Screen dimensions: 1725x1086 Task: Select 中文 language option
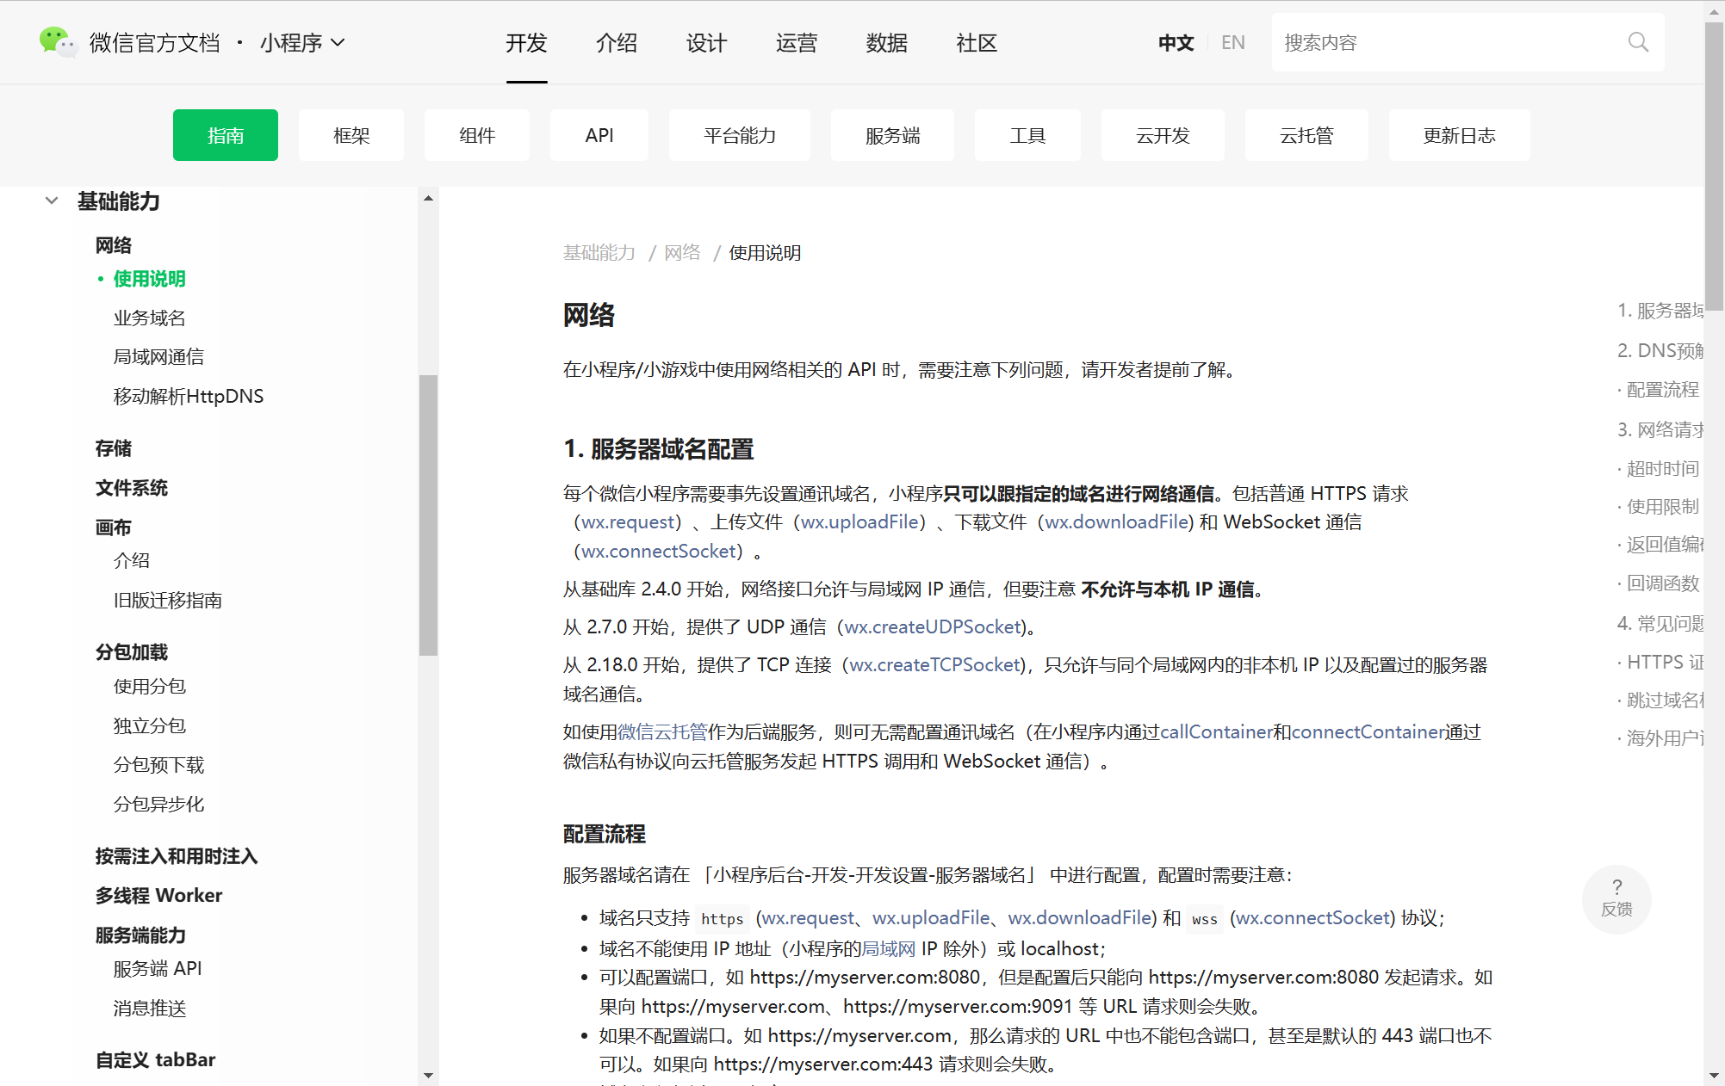click(1176, 42)
